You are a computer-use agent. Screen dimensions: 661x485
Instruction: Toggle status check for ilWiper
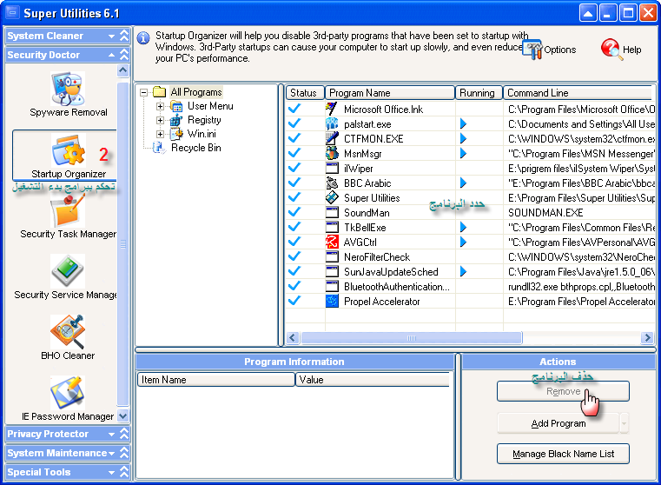(294, 168)
